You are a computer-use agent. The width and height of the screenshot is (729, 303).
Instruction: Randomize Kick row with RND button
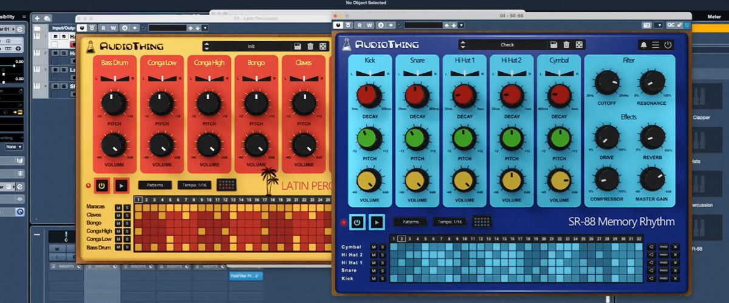click(663, 278)
